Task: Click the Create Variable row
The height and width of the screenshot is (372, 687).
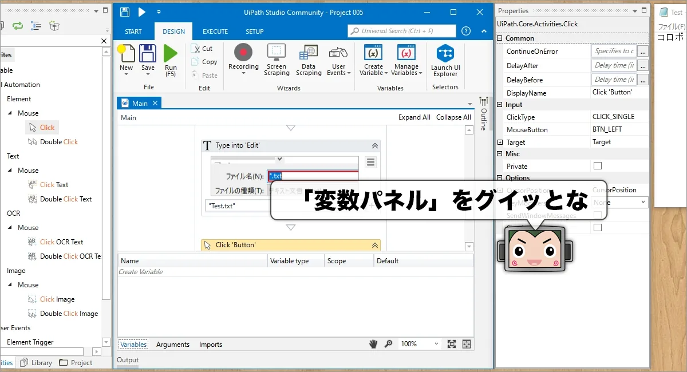Action: 295,272
